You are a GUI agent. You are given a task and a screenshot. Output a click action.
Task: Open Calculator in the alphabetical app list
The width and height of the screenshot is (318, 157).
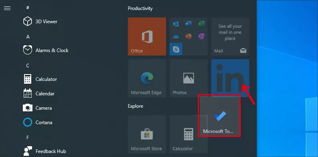tap(40, 79)
